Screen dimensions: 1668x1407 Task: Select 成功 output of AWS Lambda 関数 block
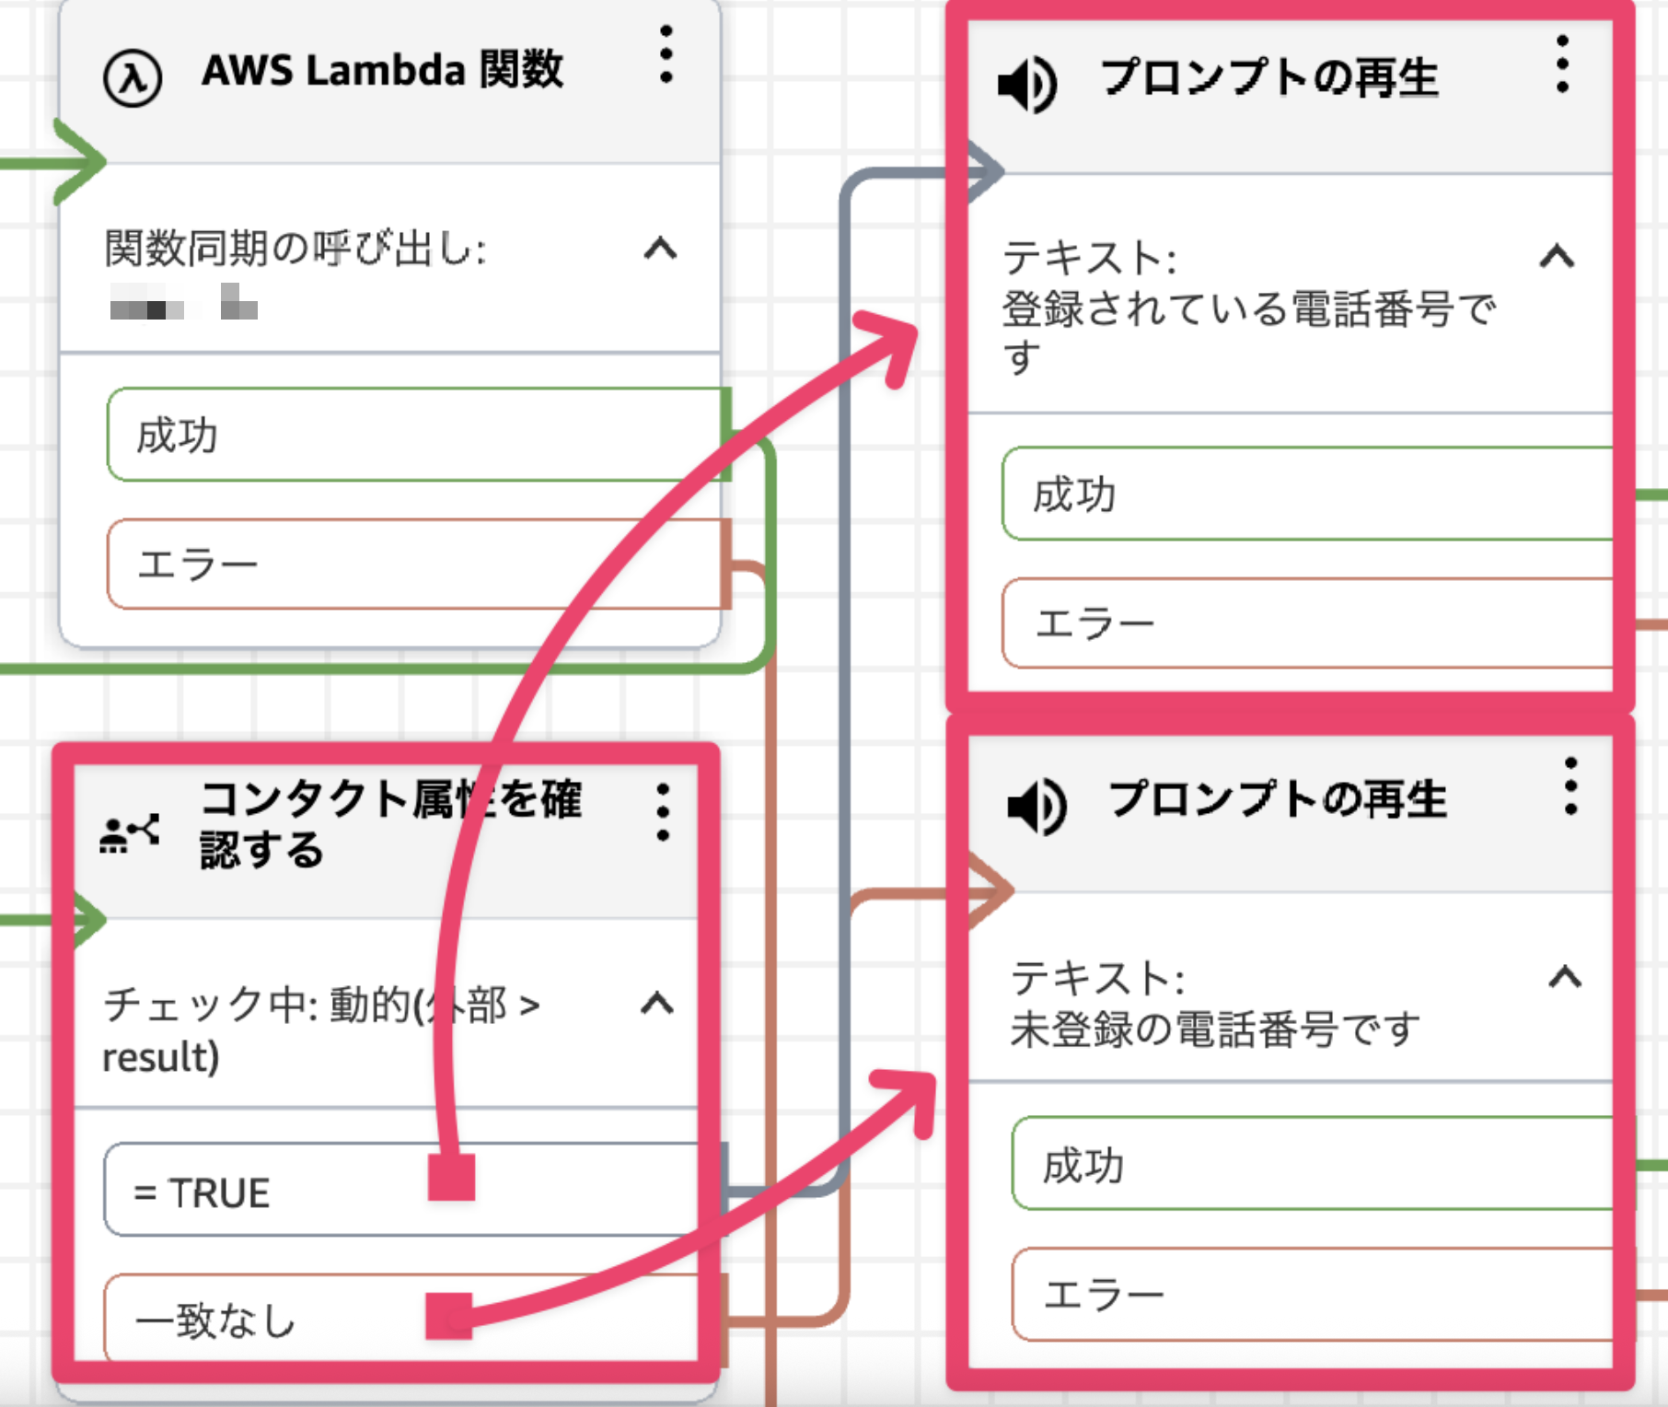[419, 435]
